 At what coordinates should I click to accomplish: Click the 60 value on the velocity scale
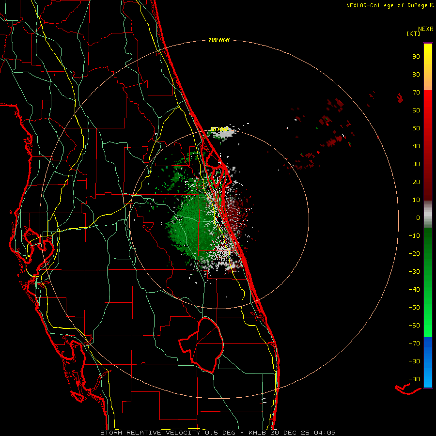416,110
